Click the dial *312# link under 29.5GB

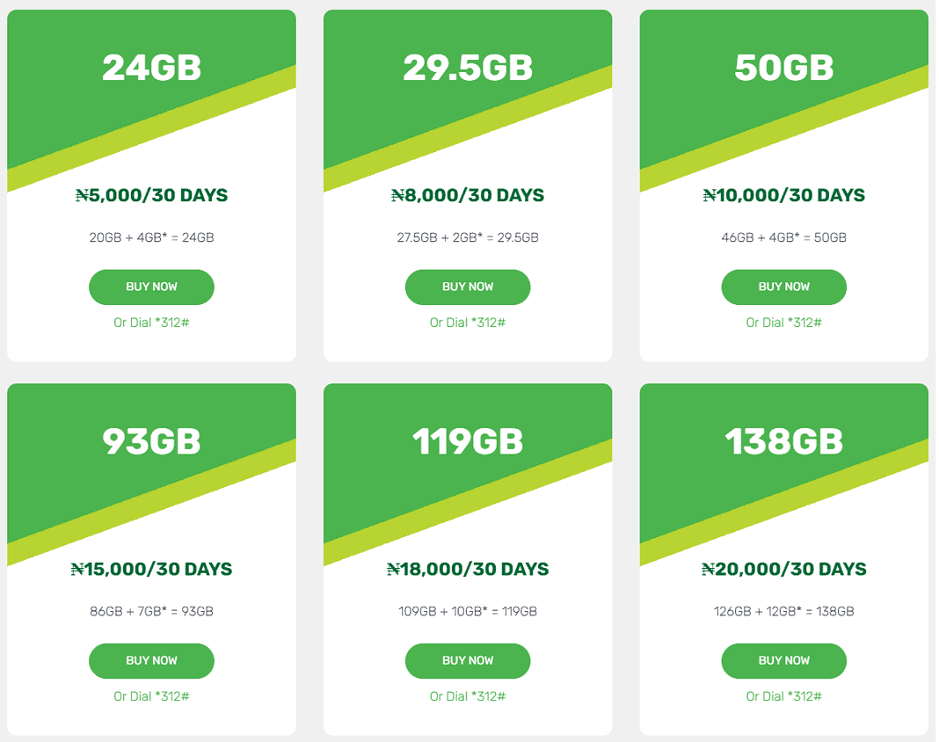[467, 323]
